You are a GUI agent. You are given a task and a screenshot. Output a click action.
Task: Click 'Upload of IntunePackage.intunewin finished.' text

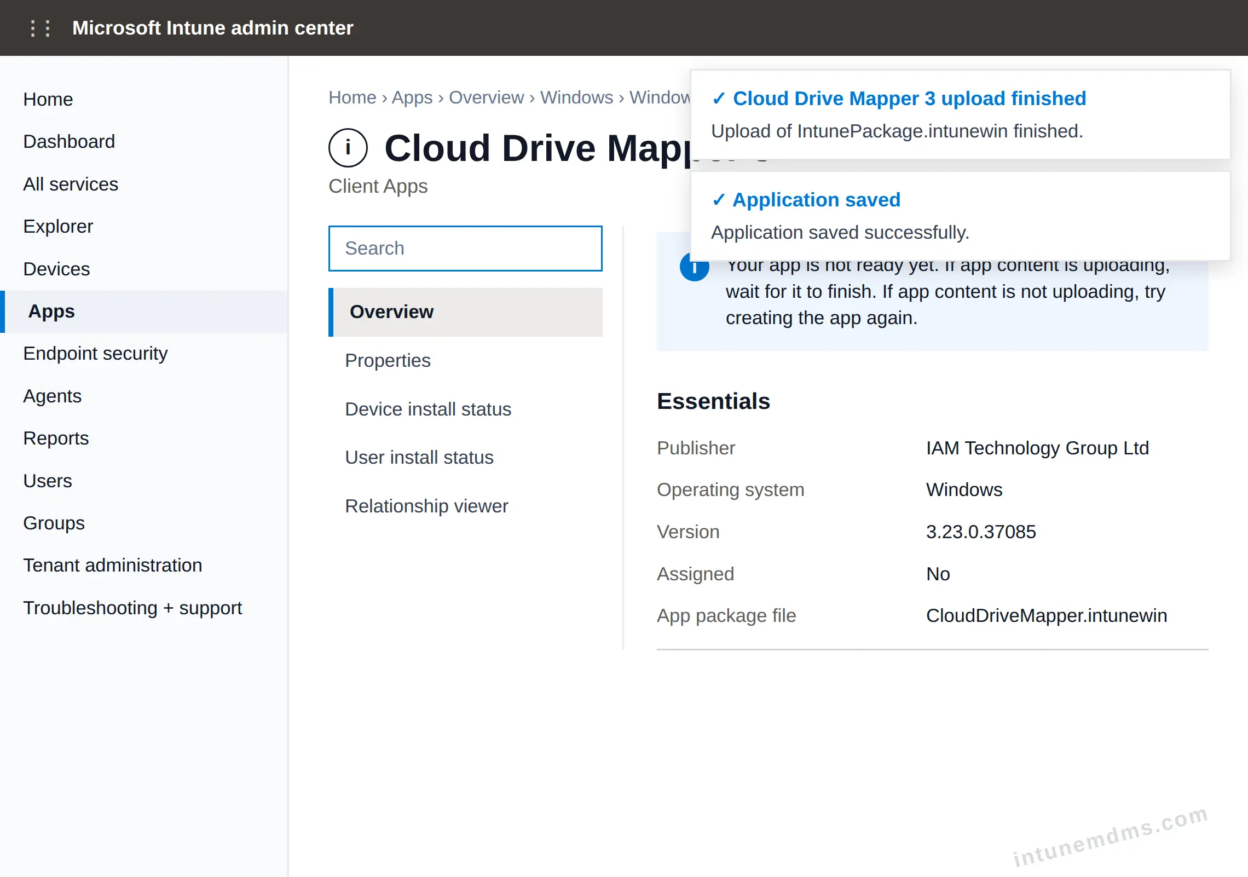(x=897, y=131)
